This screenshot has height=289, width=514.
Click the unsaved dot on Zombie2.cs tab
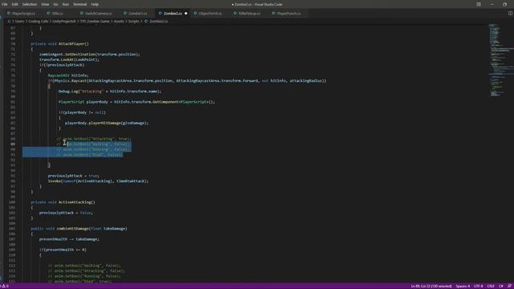[186, 14]
